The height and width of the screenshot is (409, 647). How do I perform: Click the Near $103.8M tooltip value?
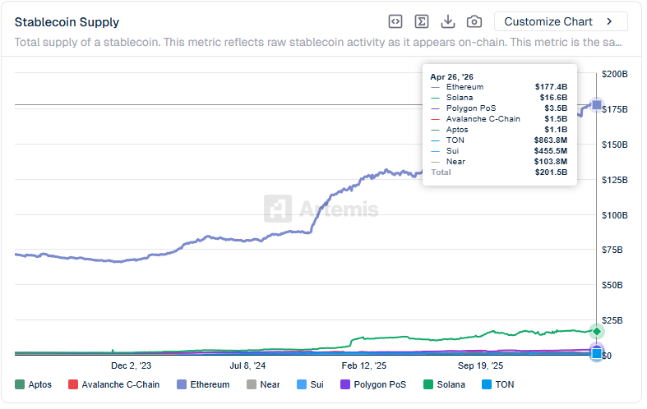point(551,162)
